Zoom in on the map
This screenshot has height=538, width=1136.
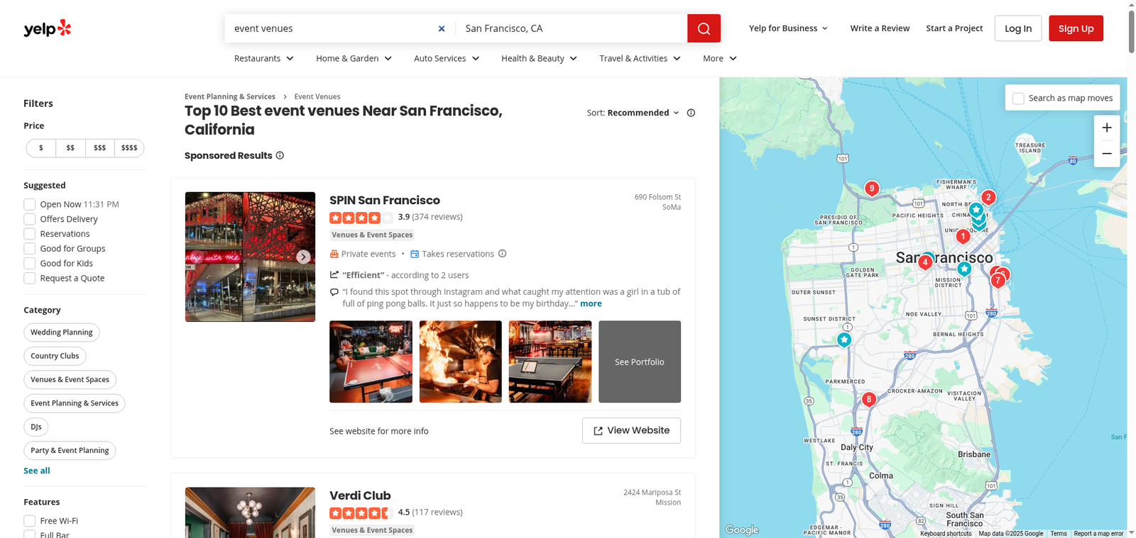click(1107, 128)
